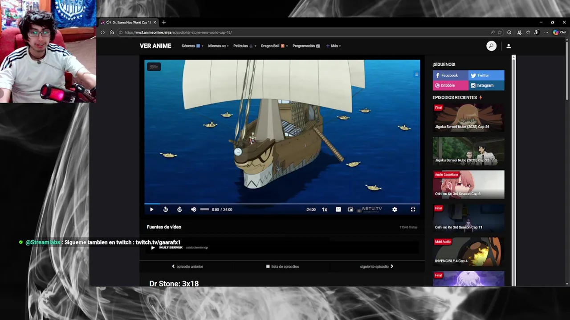Expand the Idiomas menu
The image size is (570, 320).
pos(218,46)
